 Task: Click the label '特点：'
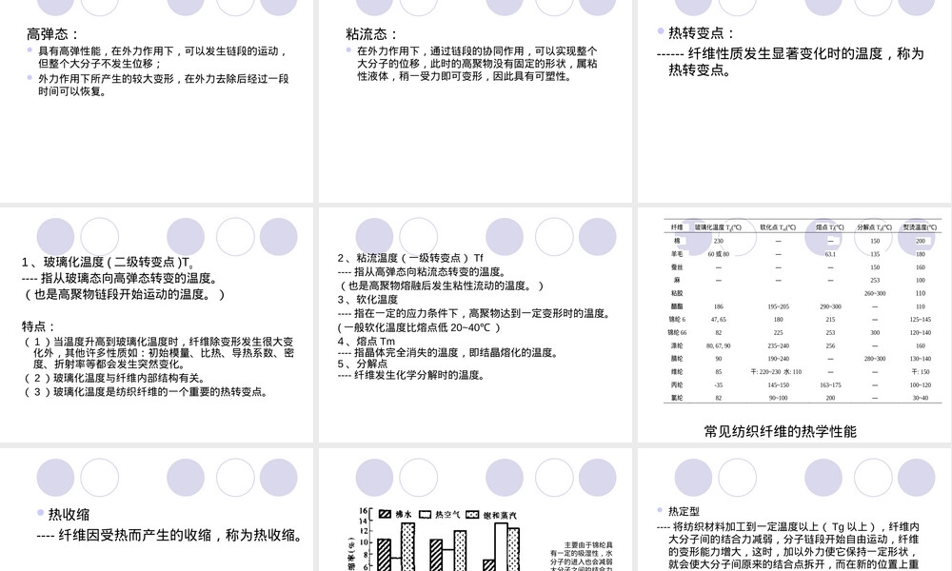coord(39,326)
